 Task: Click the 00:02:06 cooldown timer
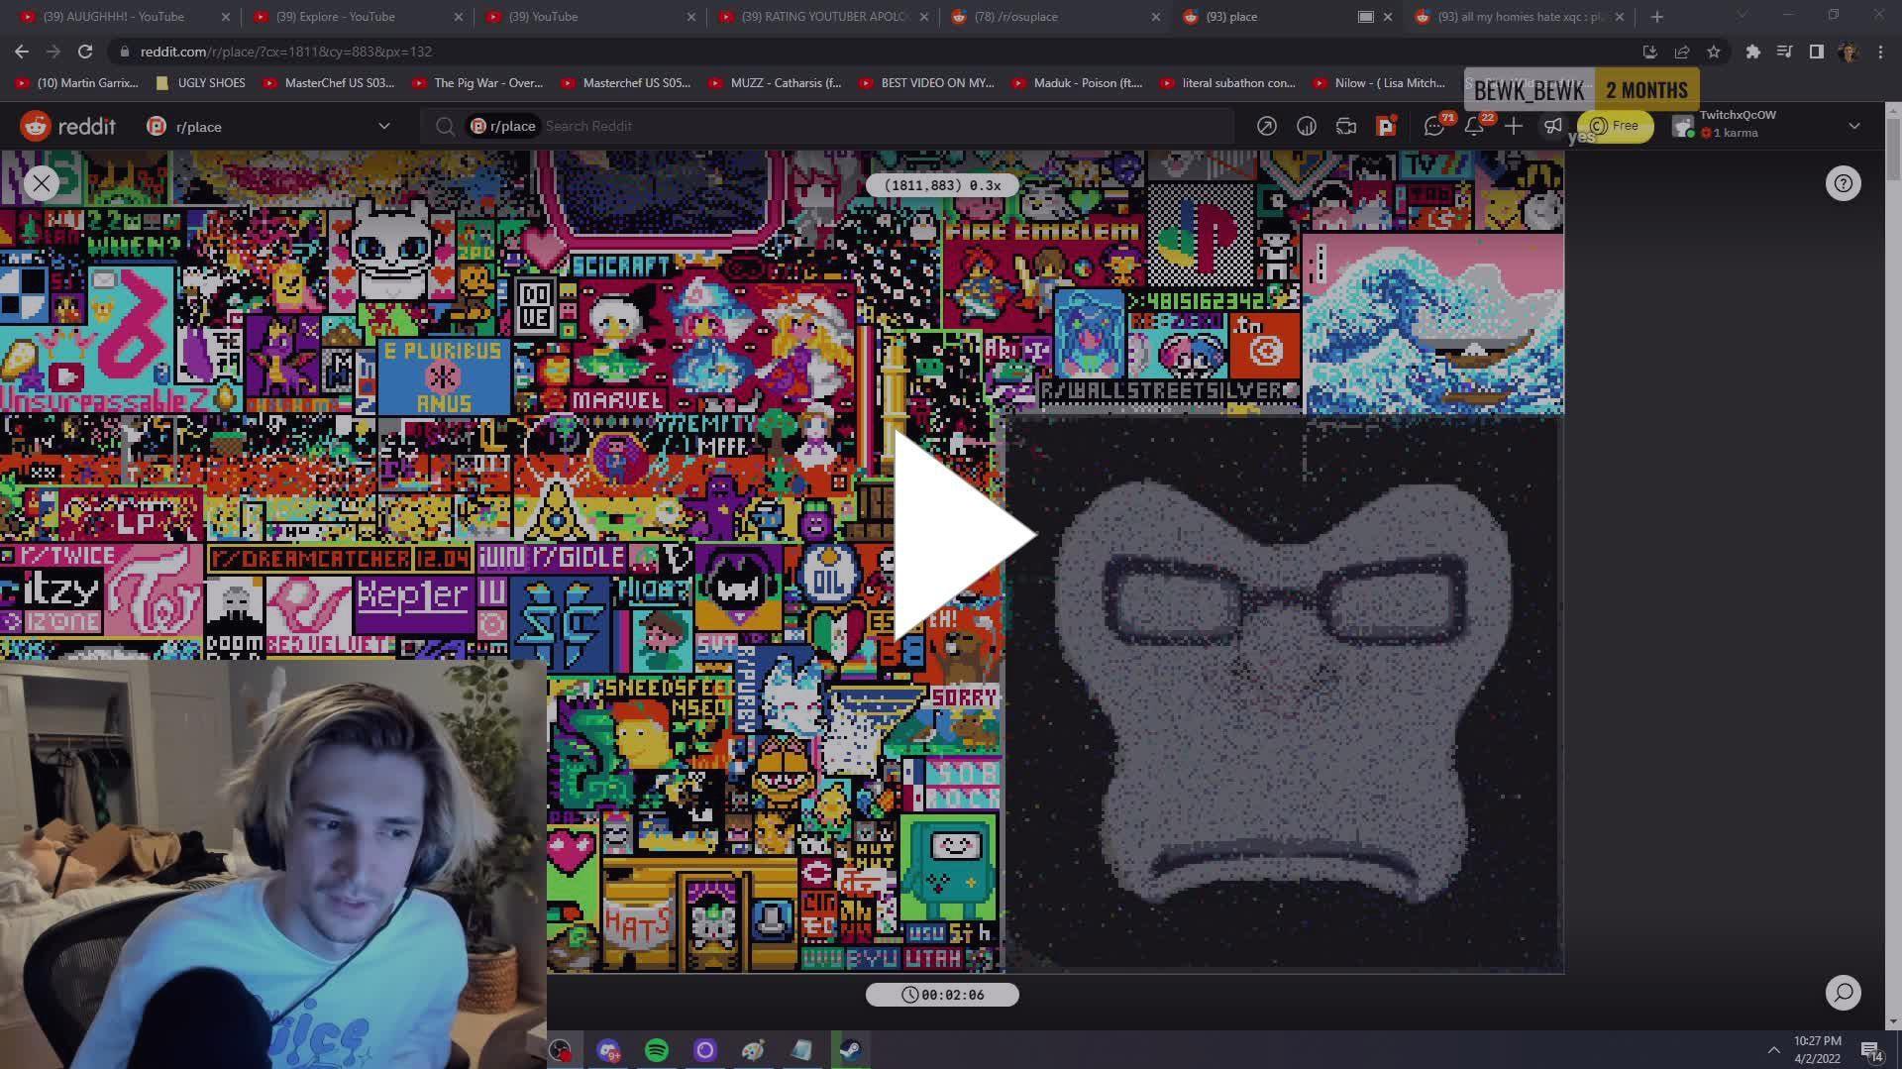click(942, 995)
